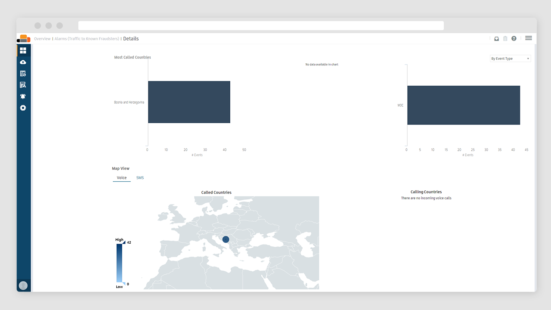Click the Bosnia and Herzegovina bar

click(189, 102)
